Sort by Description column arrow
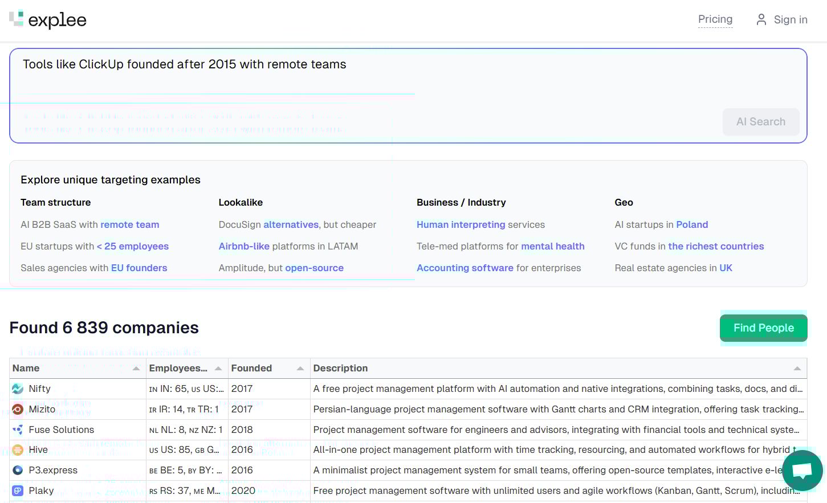The height and width of the screenshot is (503, 827). (x=797, y=369)
